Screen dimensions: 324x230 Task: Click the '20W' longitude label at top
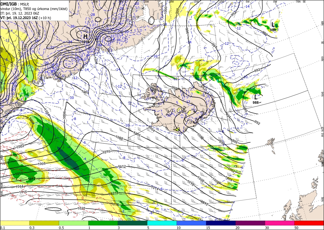[x=171, y=2]
